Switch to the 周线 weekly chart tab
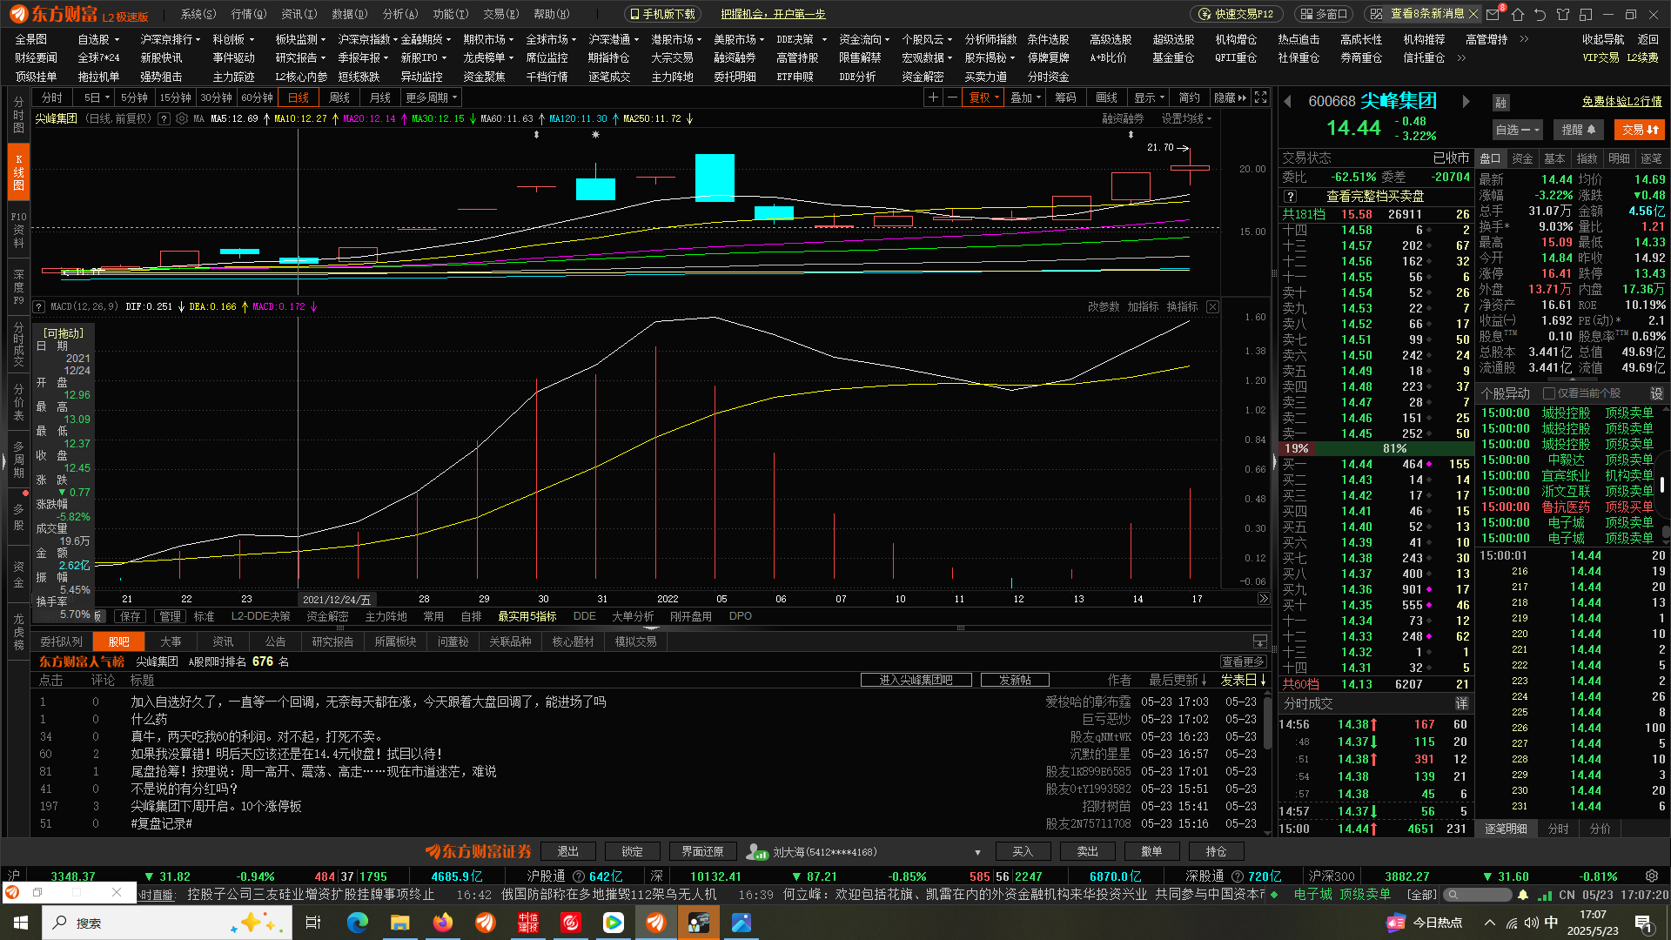 [x=339, y=97]
